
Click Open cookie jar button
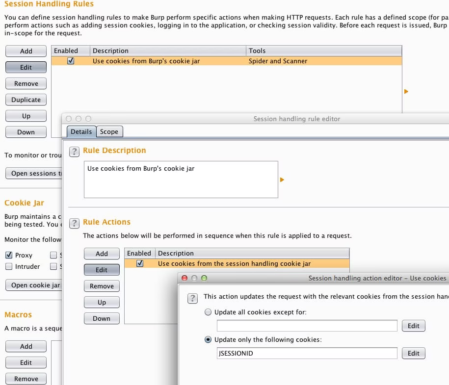(x=34, y=285)
